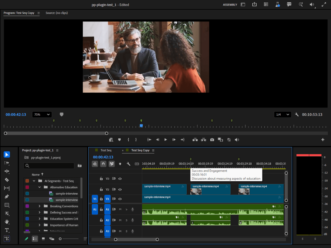Mute the A1 audio track
Screen dimensions: 331x248
click(x=120, y=209)
